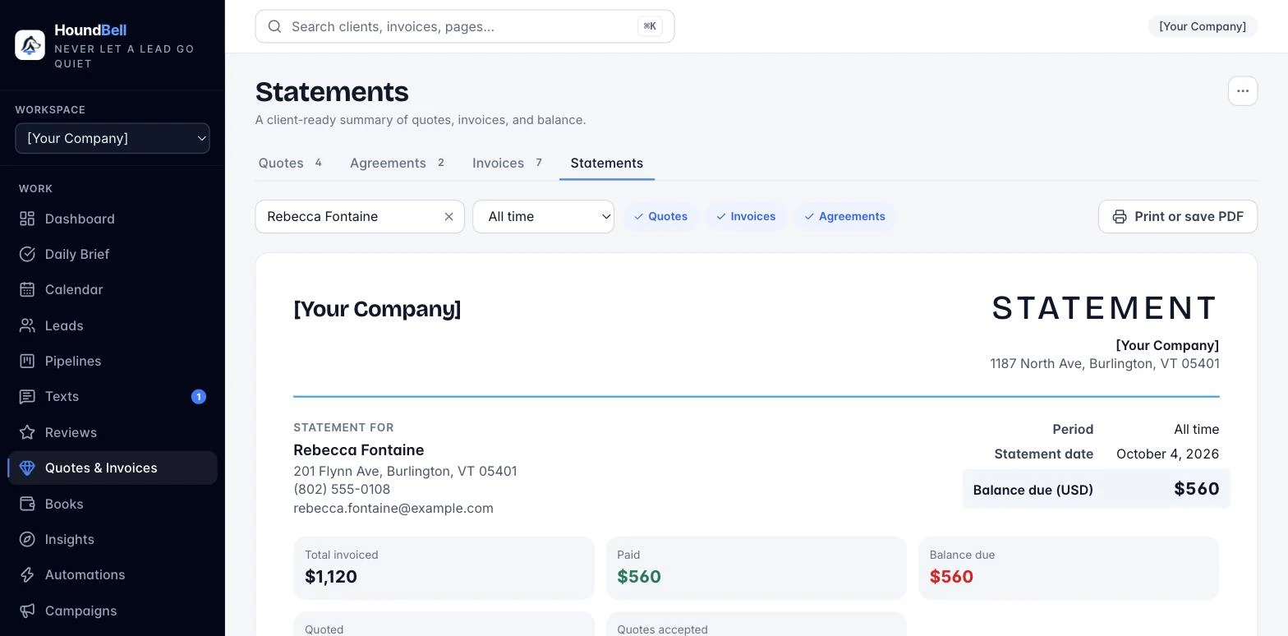Clear the Rebecca Fontaine client filter

449,216
